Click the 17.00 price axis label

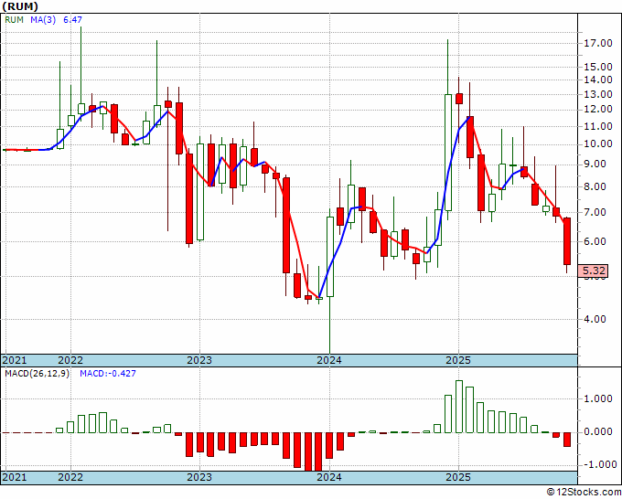point(598,43)
